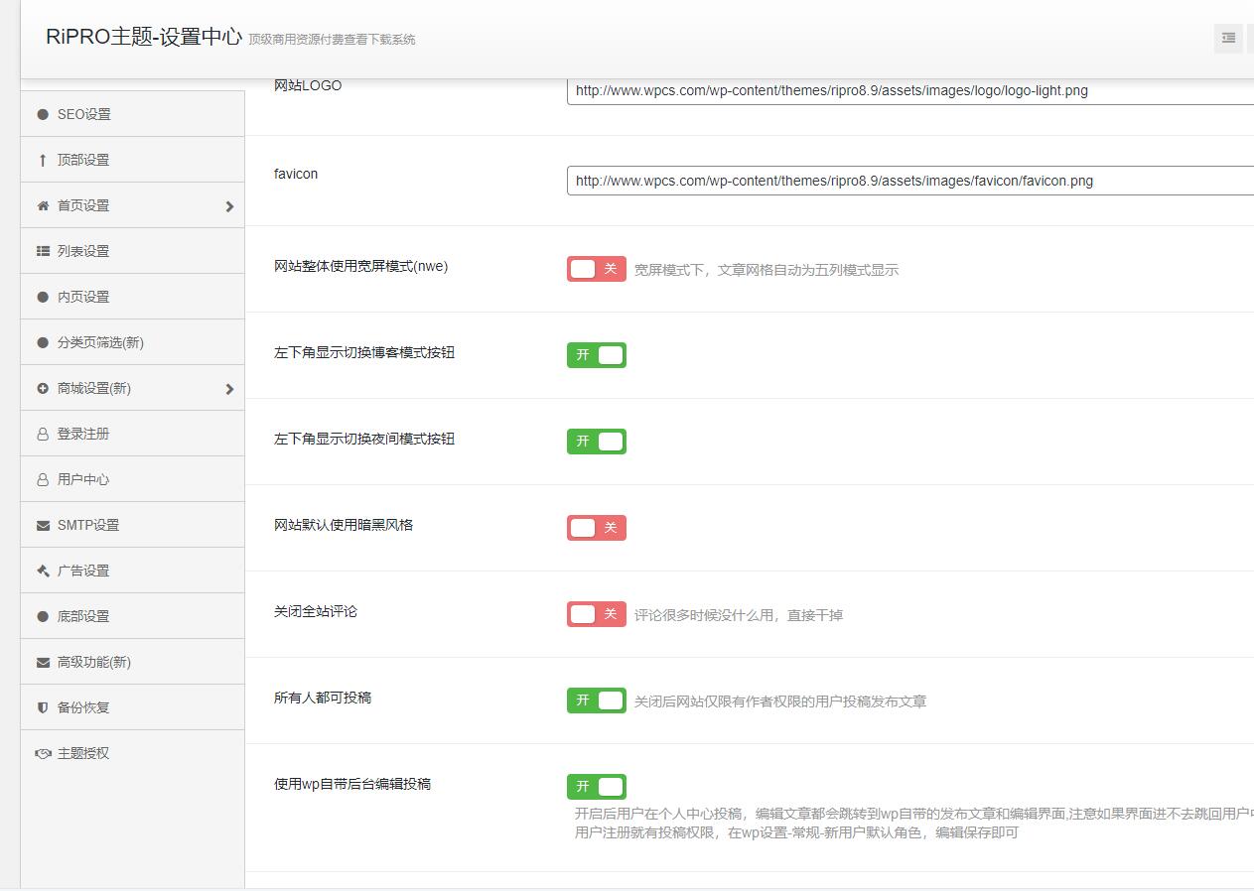Image resolution: width=1254 pixels, height=891 pixels.
Task: Click the envelope icon beside SMTP设置
Action: click(x=43, y=525)
